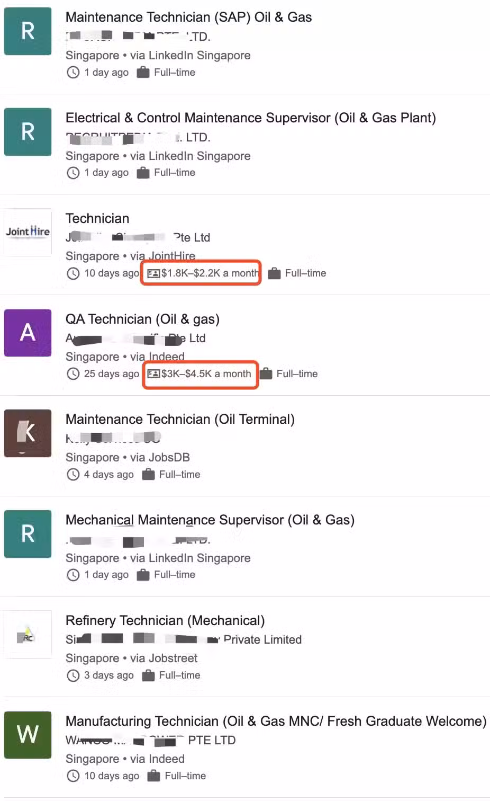Image resolution: width=490 pixels, height=801 pixels.
Task: Open the plain 'Technician' job title
Action: point(97,218)
